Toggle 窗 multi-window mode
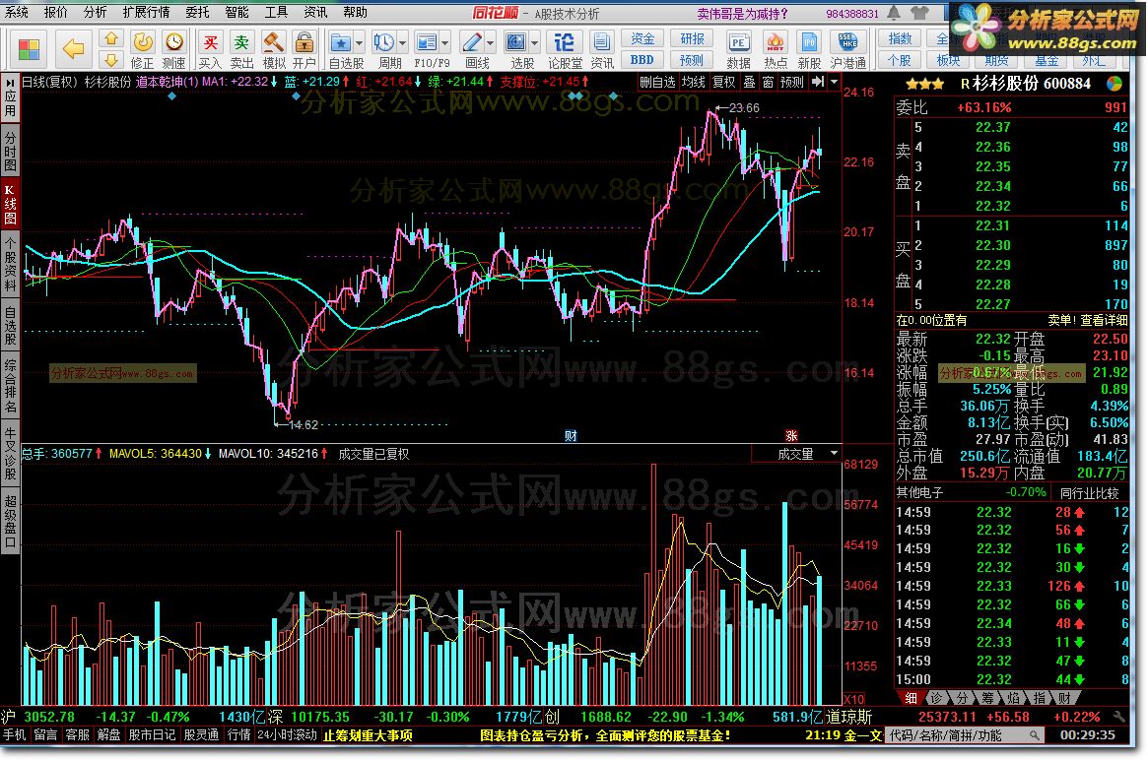Screen dimensions: 1148x760 tap(768, 82)
